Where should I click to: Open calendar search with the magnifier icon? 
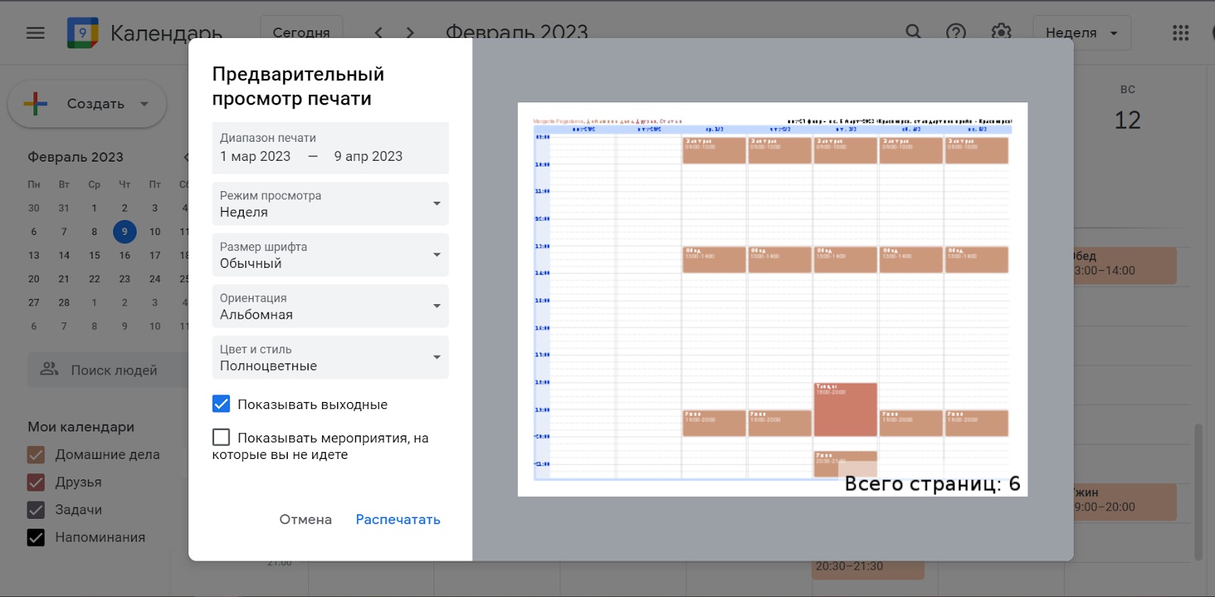pyautogui.click(x=914, y=32)
